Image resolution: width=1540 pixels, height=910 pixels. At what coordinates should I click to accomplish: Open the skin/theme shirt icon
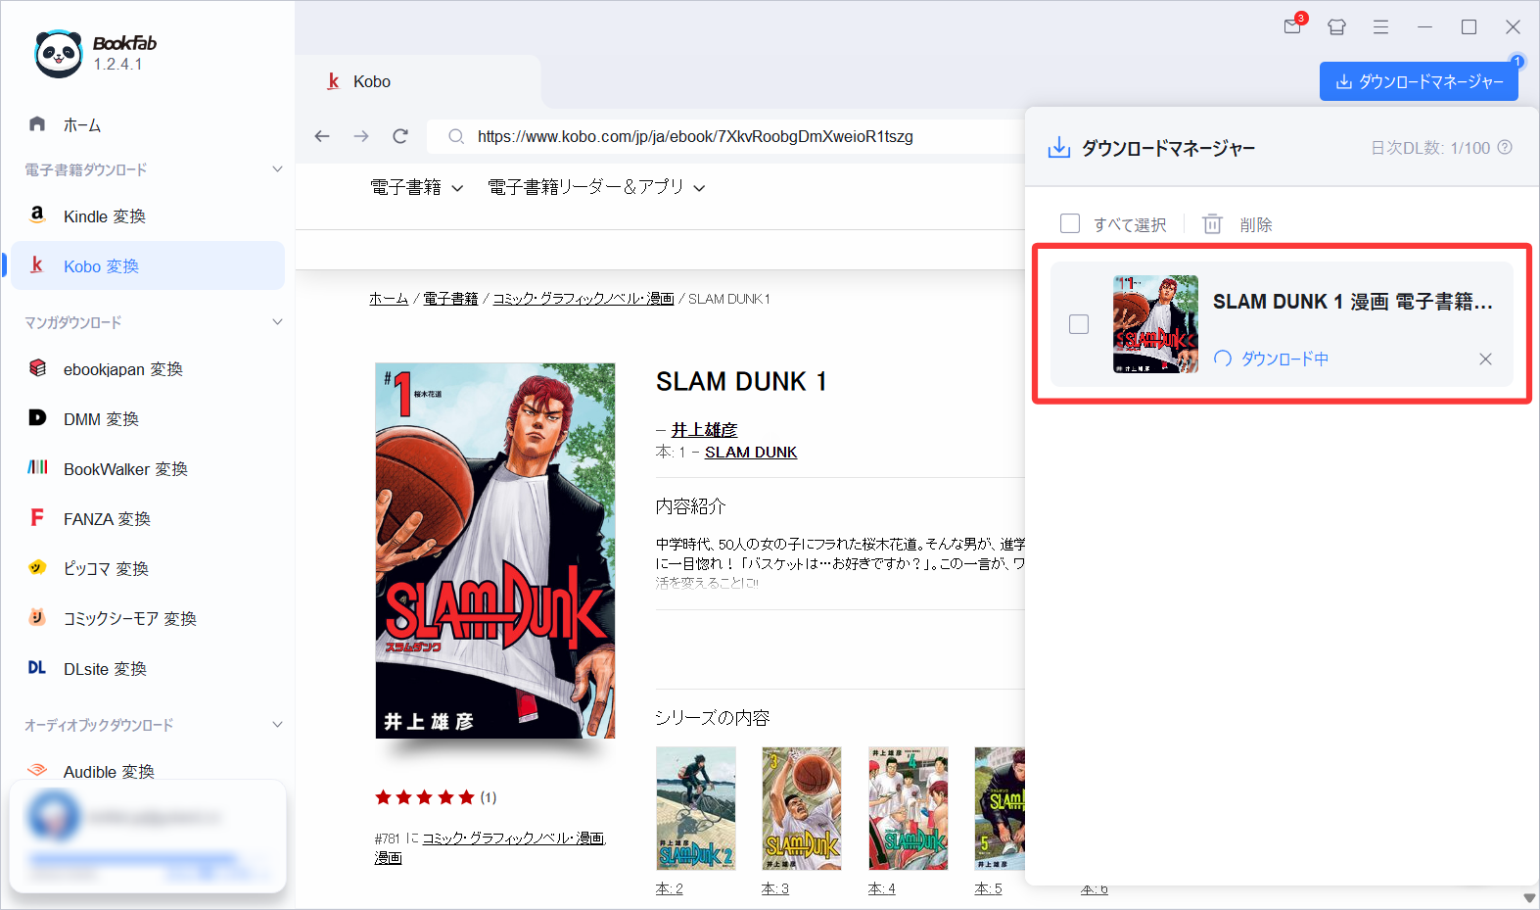1336,27
